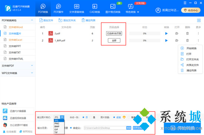Open the more-options dots for 2.pdf

pyautogui.click(x=198, y=33)
